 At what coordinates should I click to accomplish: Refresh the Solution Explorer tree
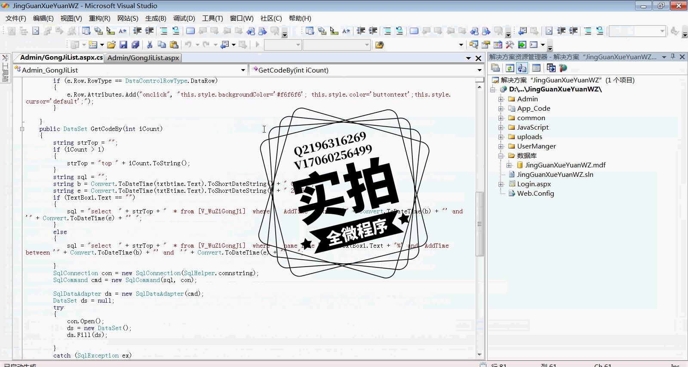[x=510, y=68]
